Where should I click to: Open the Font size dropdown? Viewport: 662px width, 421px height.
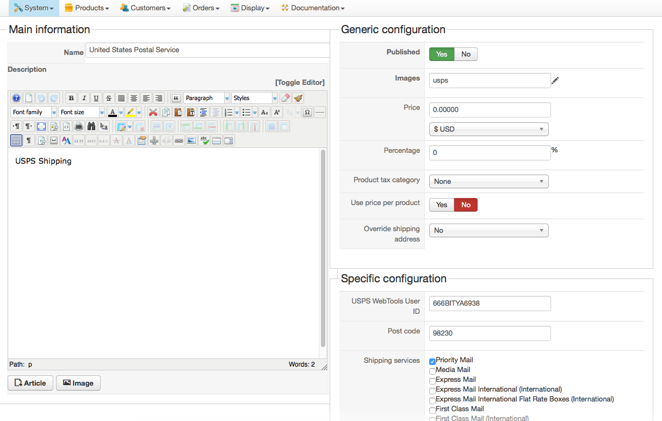82,113
